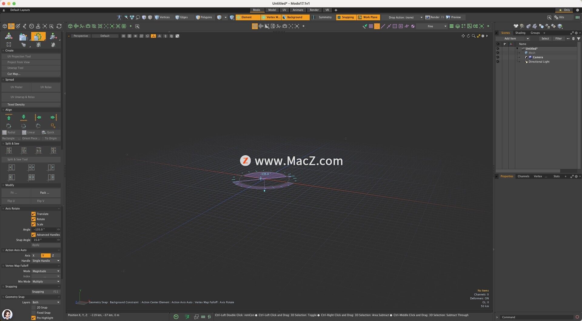Click the Angle value field slider
The width and height of the screenshot is (582, 321).
[59, 229]
